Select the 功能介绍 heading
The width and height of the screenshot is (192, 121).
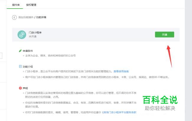coord(28,67)
